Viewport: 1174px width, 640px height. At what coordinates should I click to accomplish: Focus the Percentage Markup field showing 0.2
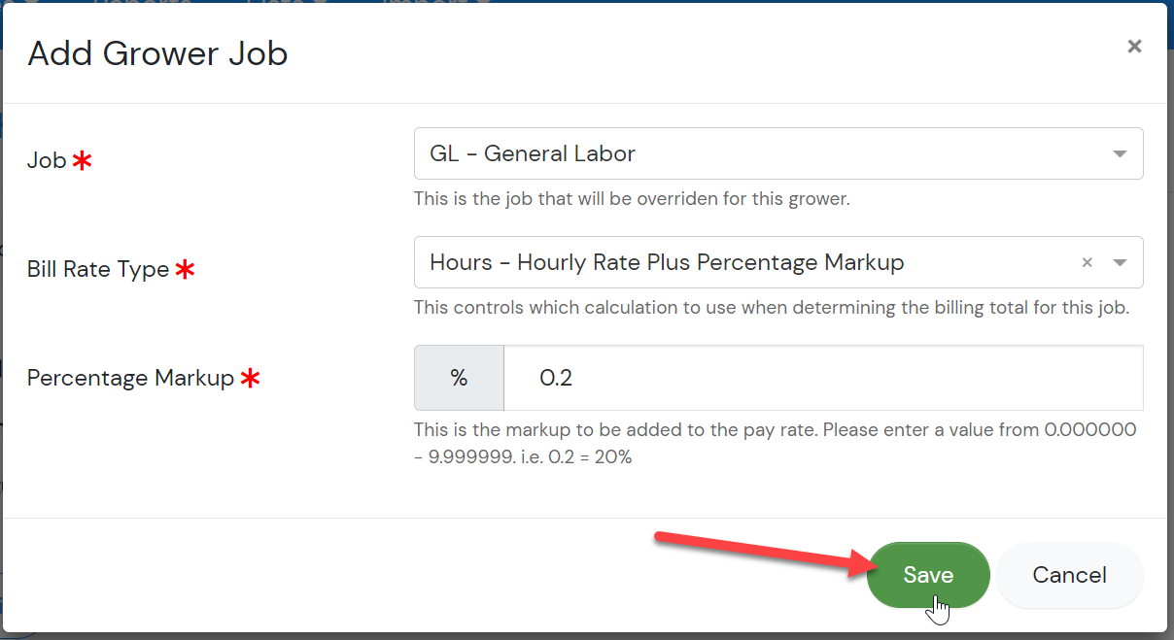point(823,378)
